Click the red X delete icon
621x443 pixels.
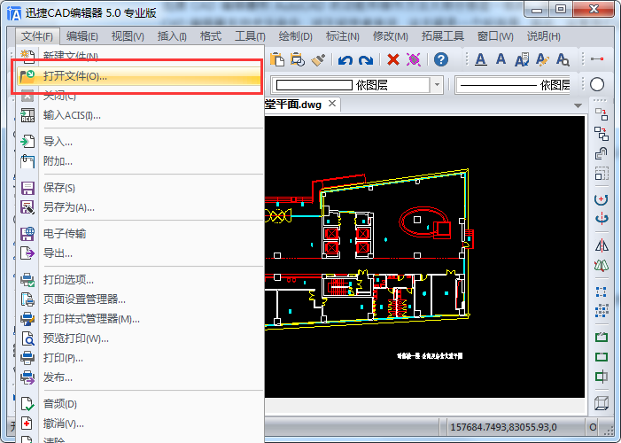click(392, 59)
